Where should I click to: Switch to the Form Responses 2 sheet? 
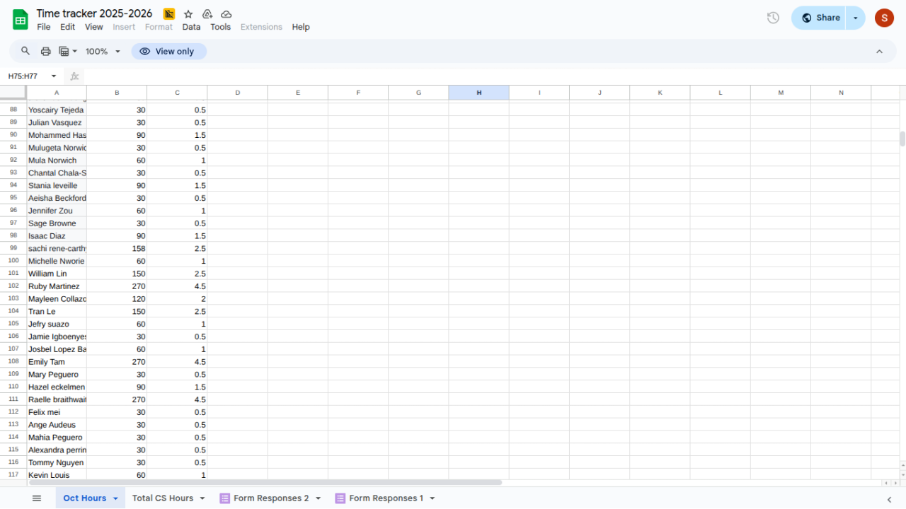click(271, 498)
